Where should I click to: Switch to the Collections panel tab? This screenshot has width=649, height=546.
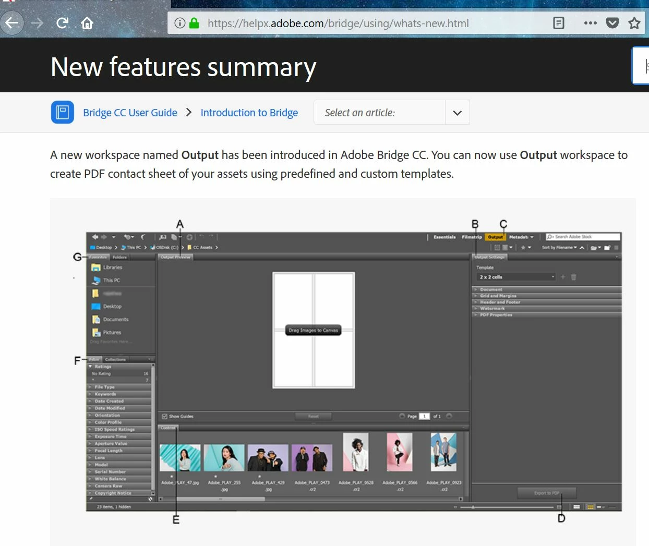click(115, 359)
